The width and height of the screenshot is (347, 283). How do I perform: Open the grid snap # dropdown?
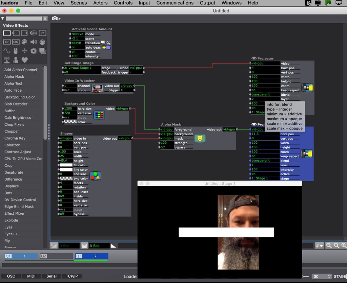(x=319, y=246)
